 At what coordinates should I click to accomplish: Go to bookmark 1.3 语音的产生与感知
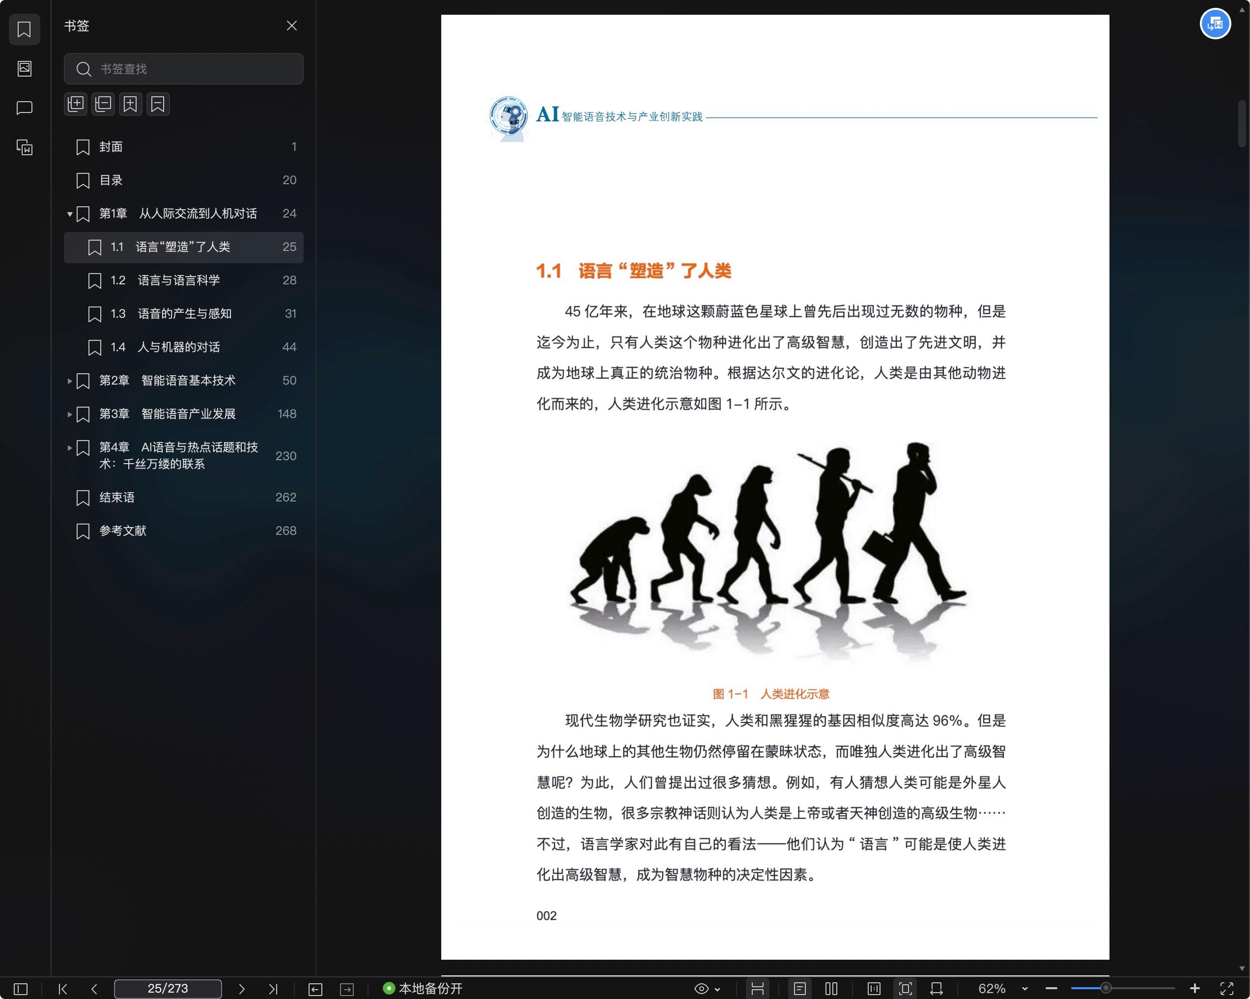[183, 314]
